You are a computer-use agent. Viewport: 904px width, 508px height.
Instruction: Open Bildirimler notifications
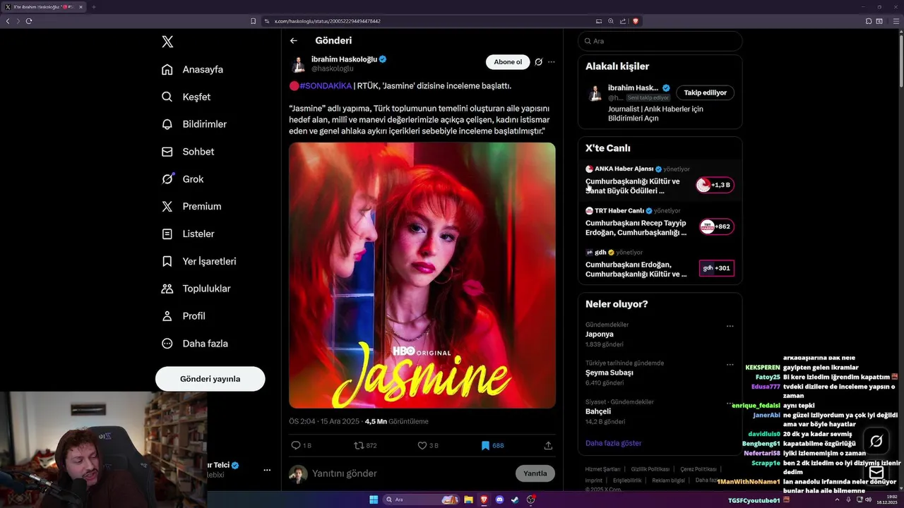(194, 124)
